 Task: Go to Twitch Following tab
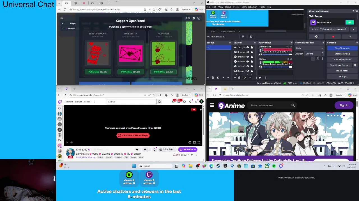[x=69, y=102]
